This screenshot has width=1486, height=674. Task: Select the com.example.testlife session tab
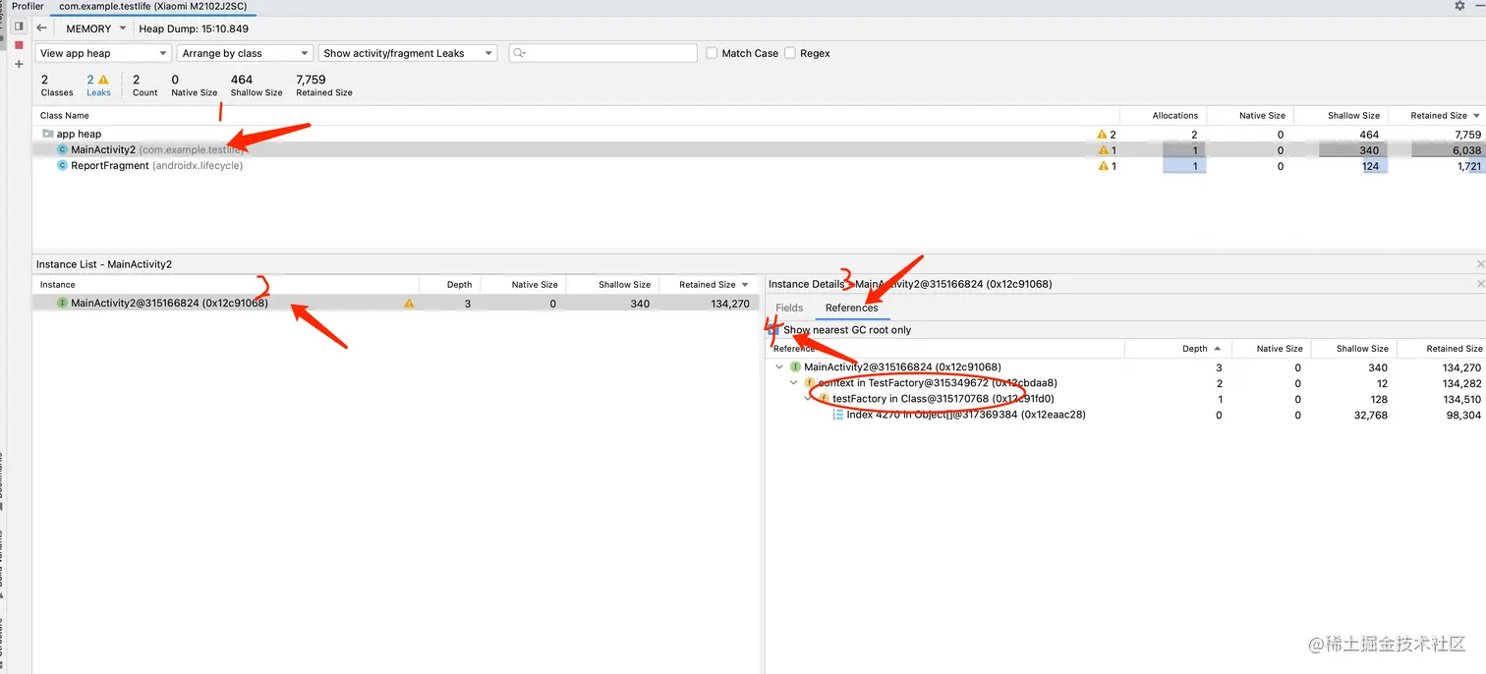[x=153, y=6]
